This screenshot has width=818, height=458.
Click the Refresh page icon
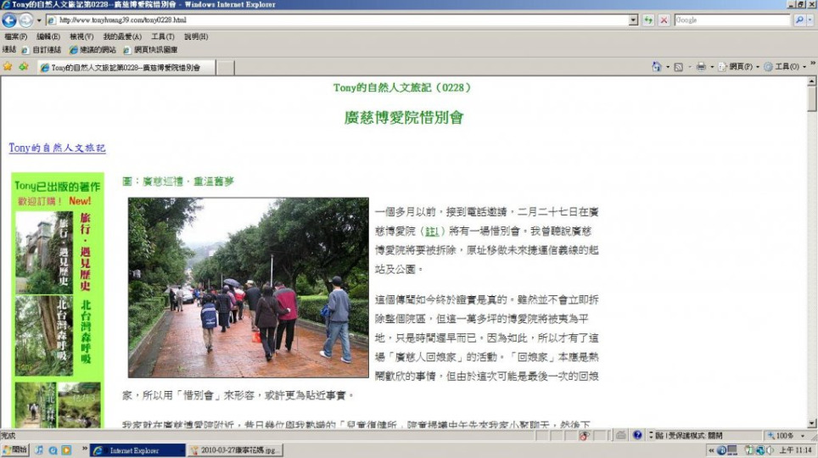[x=648, y=20]
